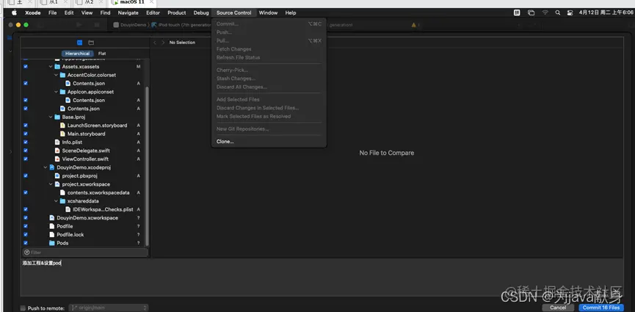635x312 pixels.
Task: Click the project.pbxproj file icon
Action: click(57, 176)
